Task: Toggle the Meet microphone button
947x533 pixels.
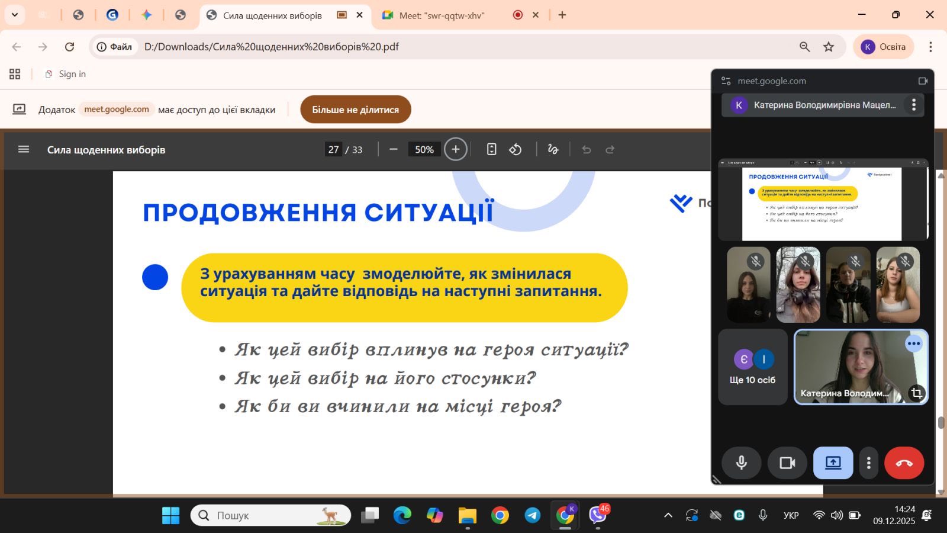Action: coord(742,463)
